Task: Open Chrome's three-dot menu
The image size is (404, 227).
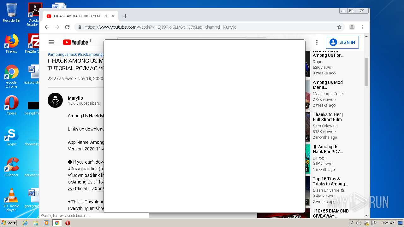Action: pos(362,27)
